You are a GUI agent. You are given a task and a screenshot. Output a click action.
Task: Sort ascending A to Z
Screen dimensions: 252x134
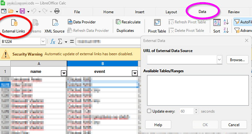click(226, 22)
